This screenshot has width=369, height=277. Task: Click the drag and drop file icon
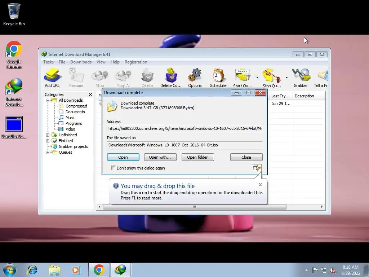click(257, 168)
